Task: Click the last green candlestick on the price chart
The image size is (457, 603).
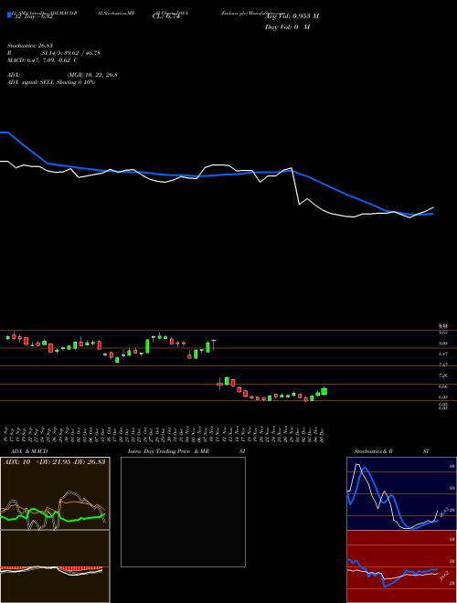Action: (x=324, y=391)
